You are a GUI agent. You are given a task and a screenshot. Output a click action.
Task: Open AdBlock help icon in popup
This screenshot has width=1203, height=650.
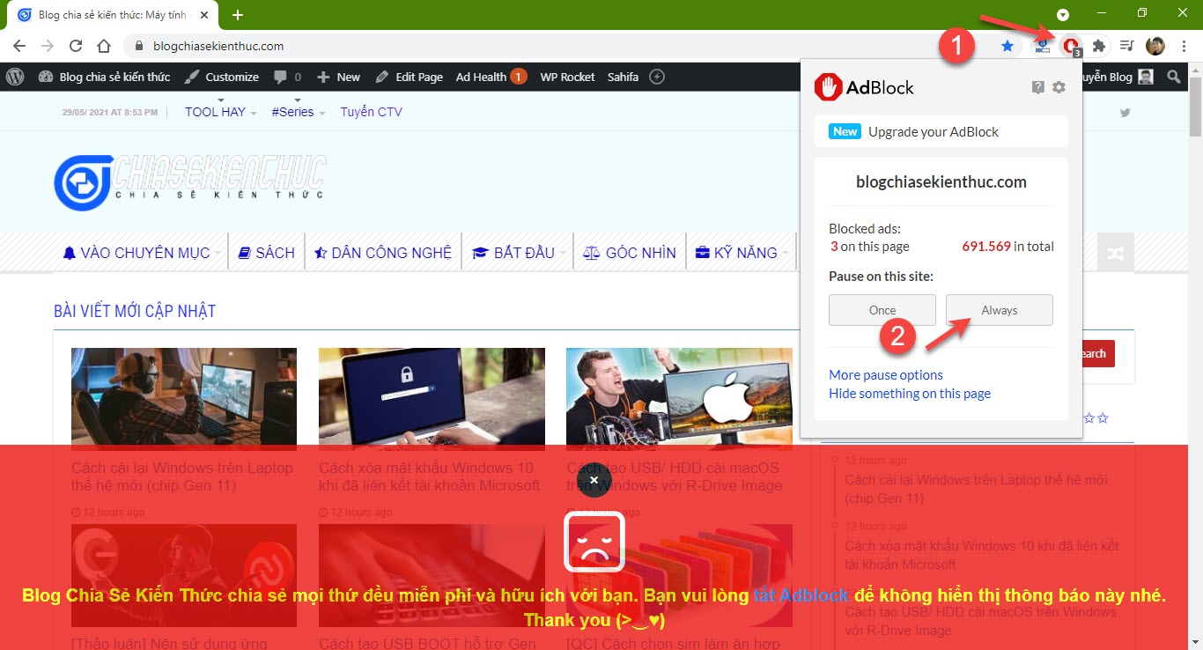1038,87
